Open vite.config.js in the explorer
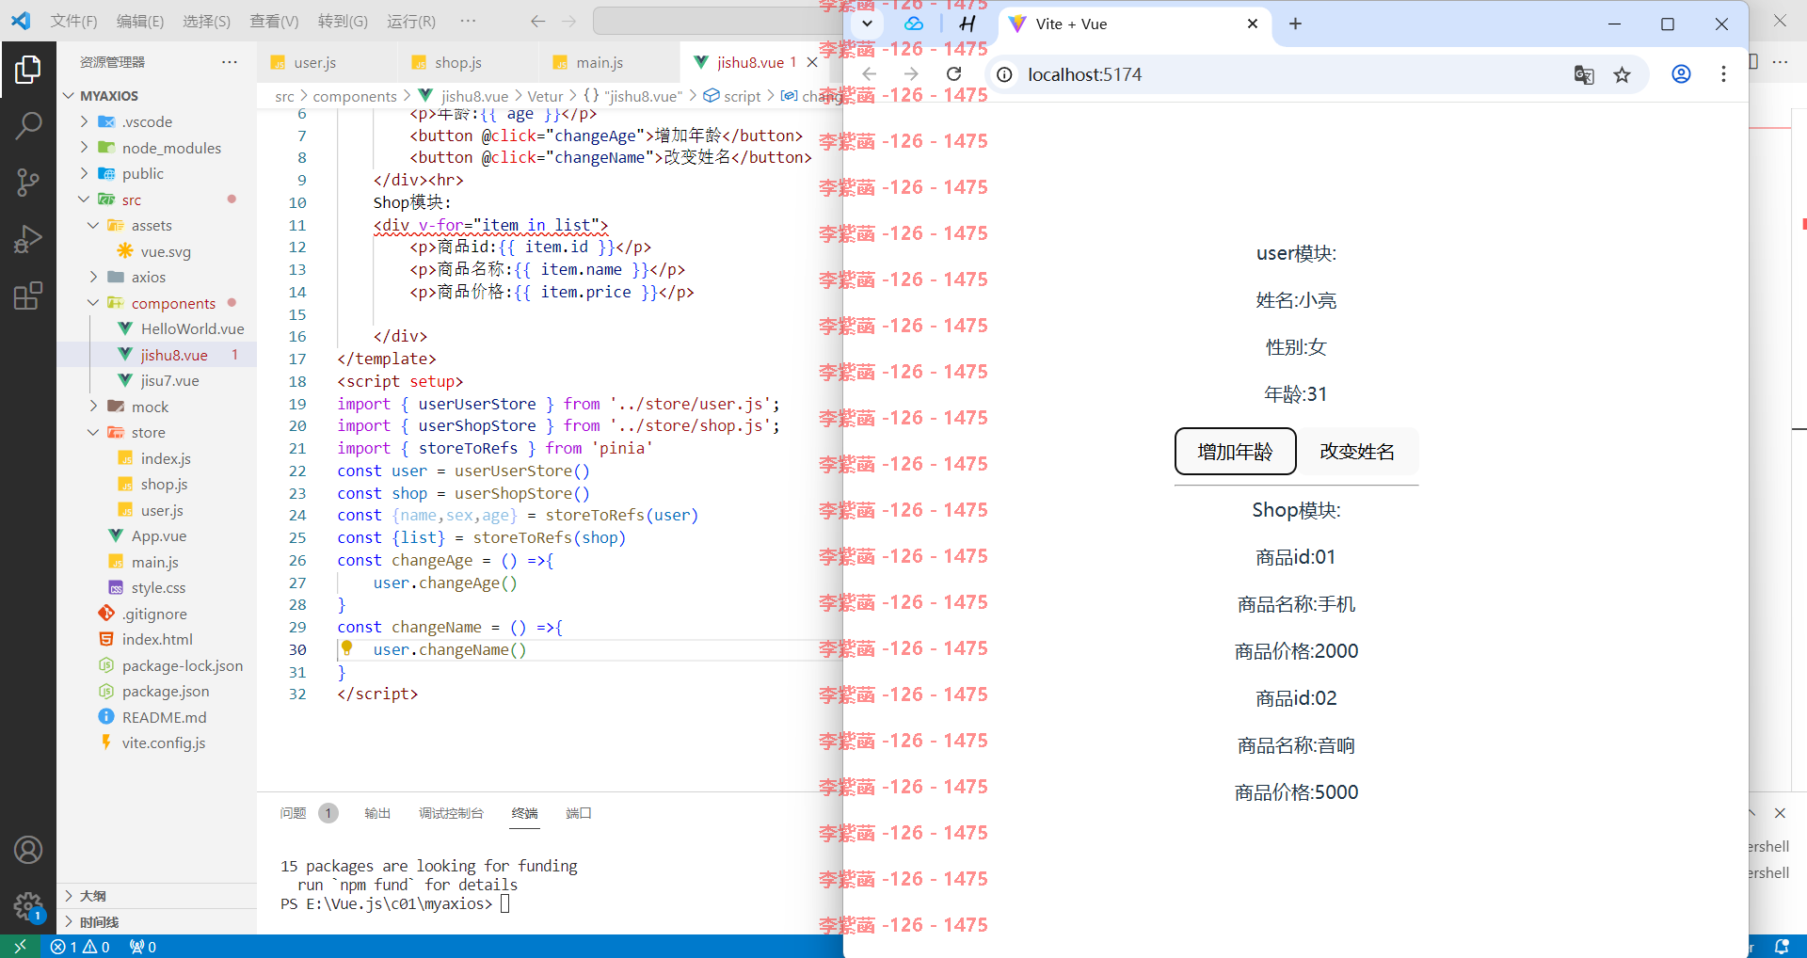 tap(163, 742)
